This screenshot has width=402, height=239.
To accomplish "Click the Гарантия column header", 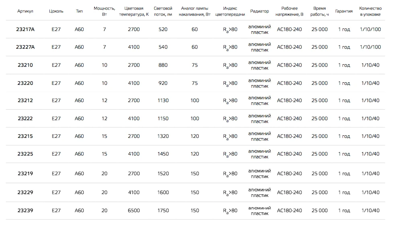I will tap(344, 11).
